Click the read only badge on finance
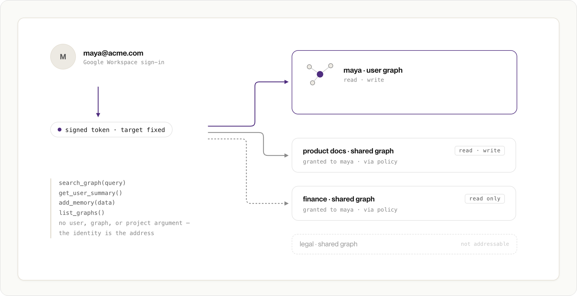Screen dimensions: 577x296 485,199
